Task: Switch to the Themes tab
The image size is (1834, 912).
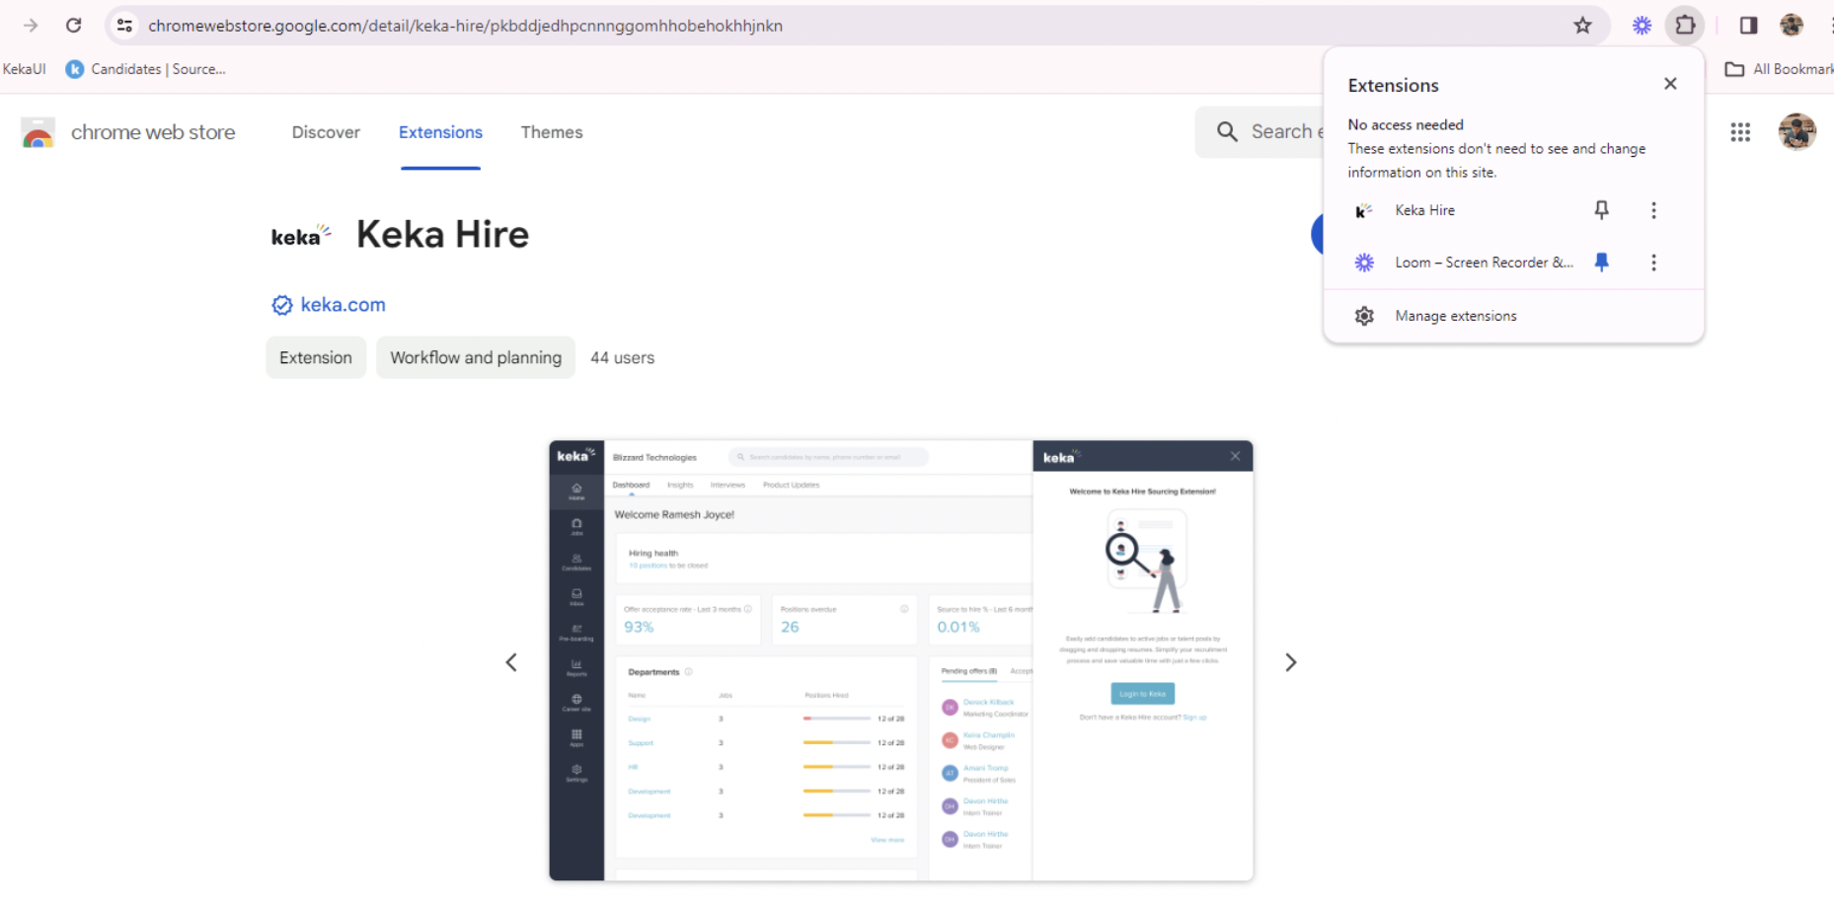Action: point(551,132)
